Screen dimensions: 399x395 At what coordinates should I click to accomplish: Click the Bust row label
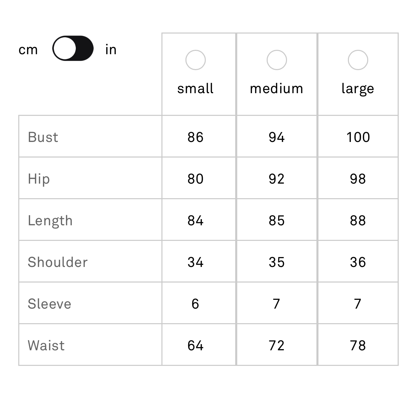pos(43,137)
